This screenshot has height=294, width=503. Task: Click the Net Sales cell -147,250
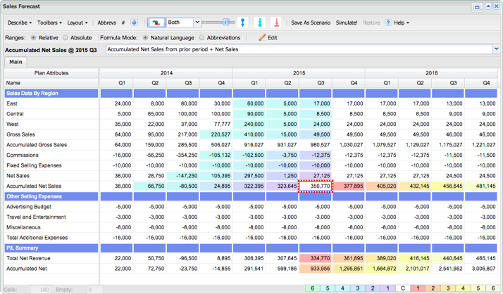(x=182, y=176)
